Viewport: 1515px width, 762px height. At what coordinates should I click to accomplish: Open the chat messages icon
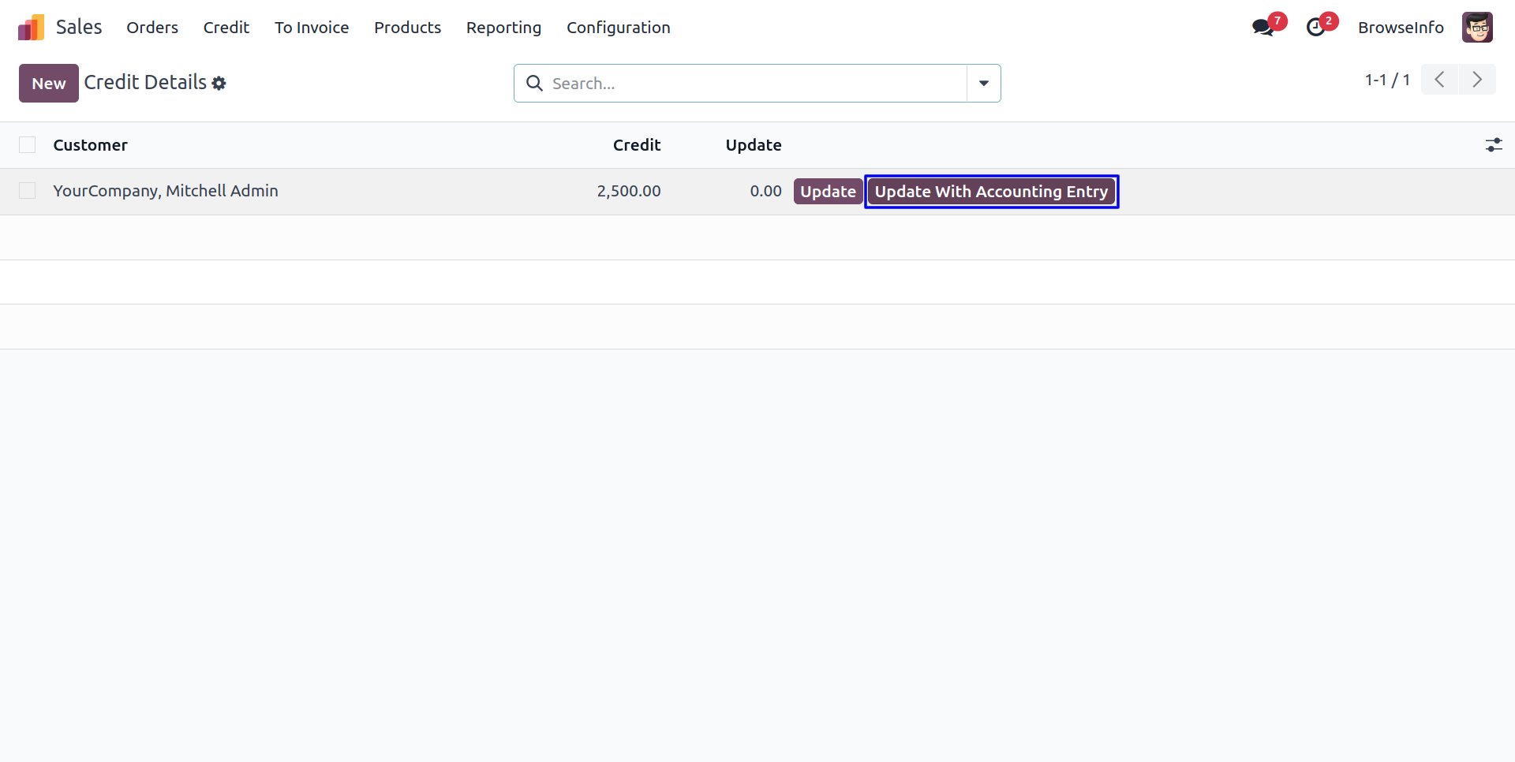[x=1263, y=28]
